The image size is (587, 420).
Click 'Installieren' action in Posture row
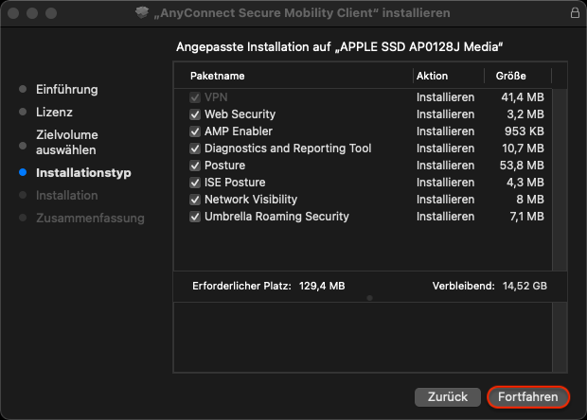(x=446, y=166)
